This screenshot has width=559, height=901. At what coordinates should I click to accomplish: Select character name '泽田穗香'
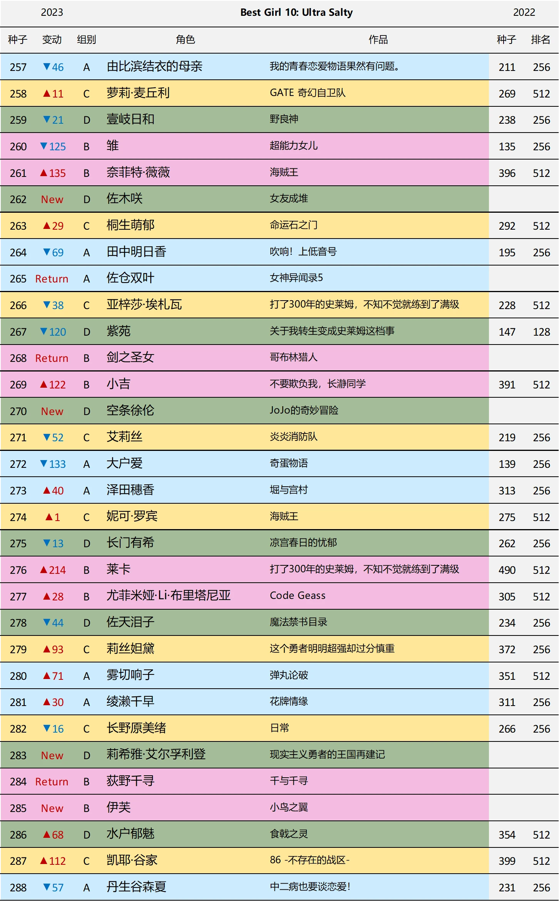coord(130,490)
